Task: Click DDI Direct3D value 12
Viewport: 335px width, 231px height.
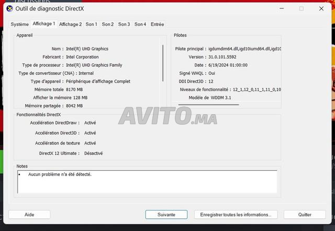Action: pyautogui.click(x=211, y=81)
